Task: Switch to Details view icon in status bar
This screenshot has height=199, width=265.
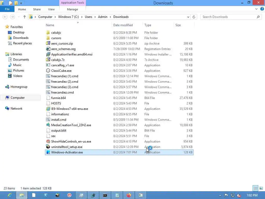Action: (x=255, y=188)
